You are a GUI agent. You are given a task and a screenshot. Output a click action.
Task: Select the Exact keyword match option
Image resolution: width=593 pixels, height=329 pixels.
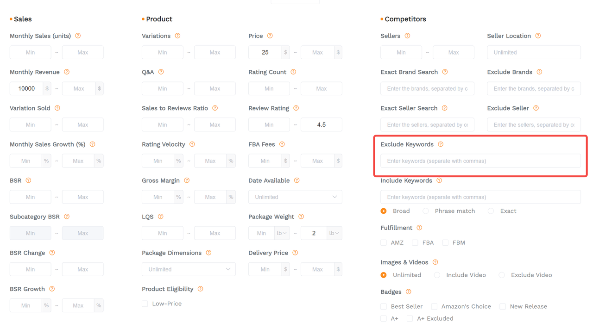coord(491,211)
